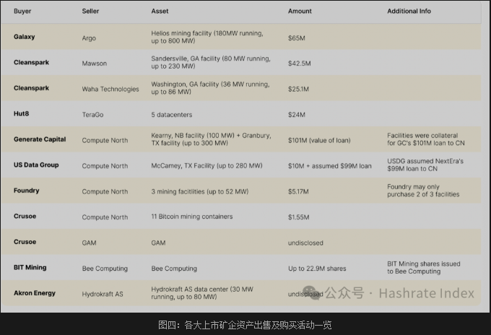Click the $10M + assumed $99M loan amount
Screen dimensions: 491x335
click(330, 166)
